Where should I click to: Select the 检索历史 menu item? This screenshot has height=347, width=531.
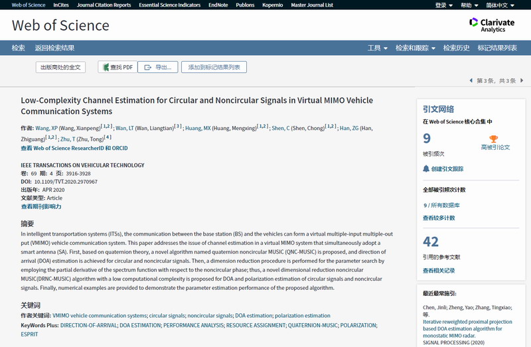click(456, 48)
